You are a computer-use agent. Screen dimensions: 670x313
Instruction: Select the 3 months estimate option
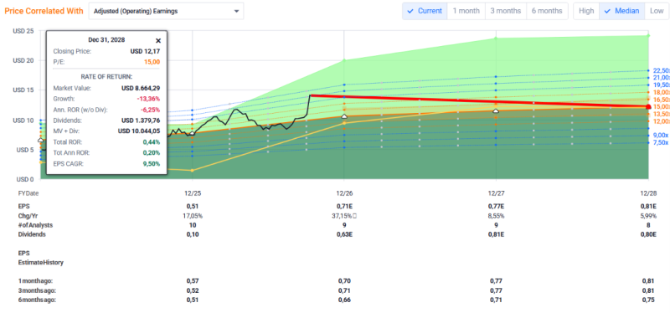click(506, 11)
